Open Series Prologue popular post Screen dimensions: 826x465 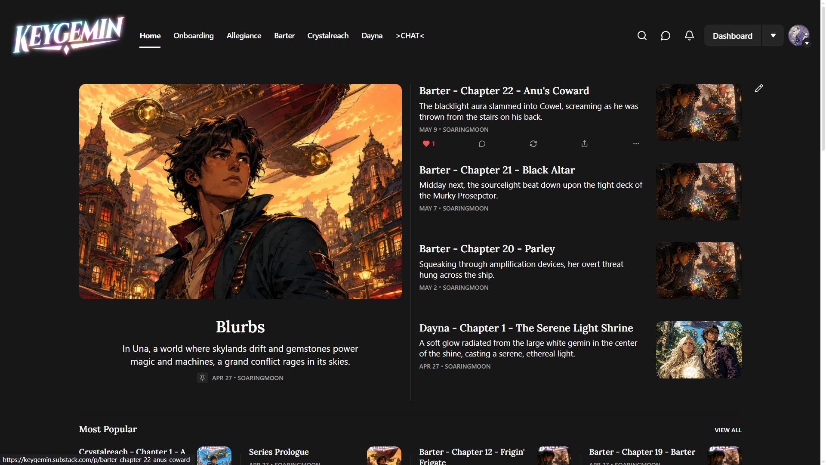[x=279, y=452]
